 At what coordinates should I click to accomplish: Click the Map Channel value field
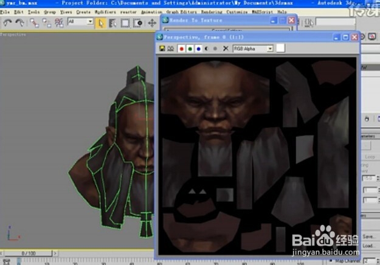click(x=369, y=261)
